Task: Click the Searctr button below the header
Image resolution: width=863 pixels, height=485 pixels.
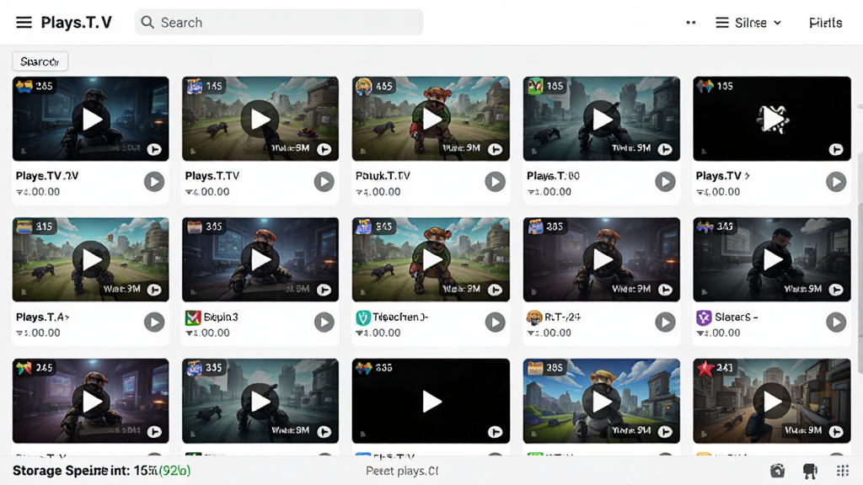Action: [40, 61]
